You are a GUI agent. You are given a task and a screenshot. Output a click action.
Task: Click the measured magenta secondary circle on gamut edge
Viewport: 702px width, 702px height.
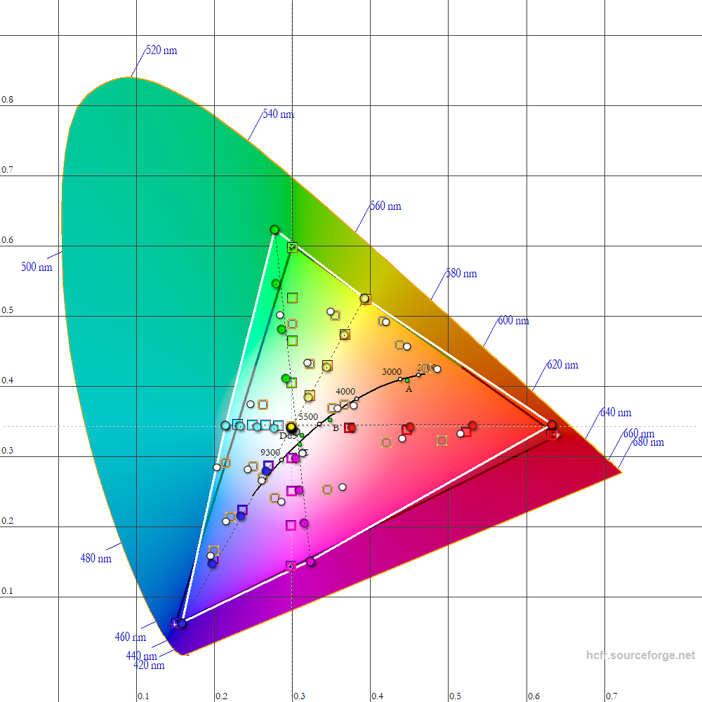point(310,562)
